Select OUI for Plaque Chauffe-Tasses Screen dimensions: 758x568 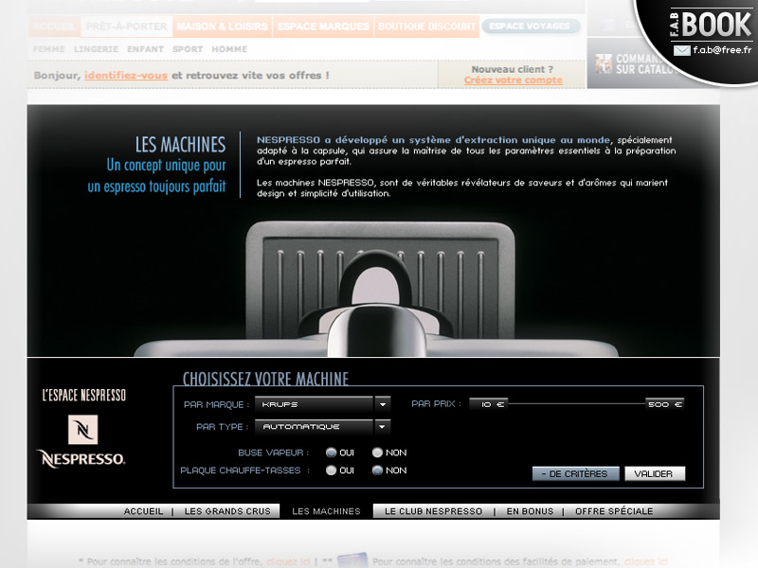tap(331, 470)
